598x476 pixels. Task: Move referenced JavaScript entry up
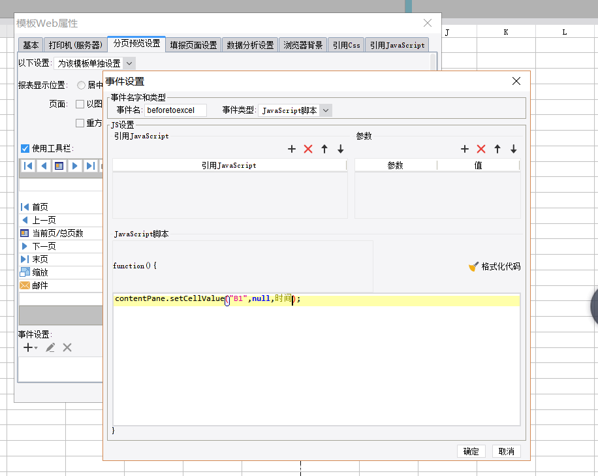tap(324, 149)
